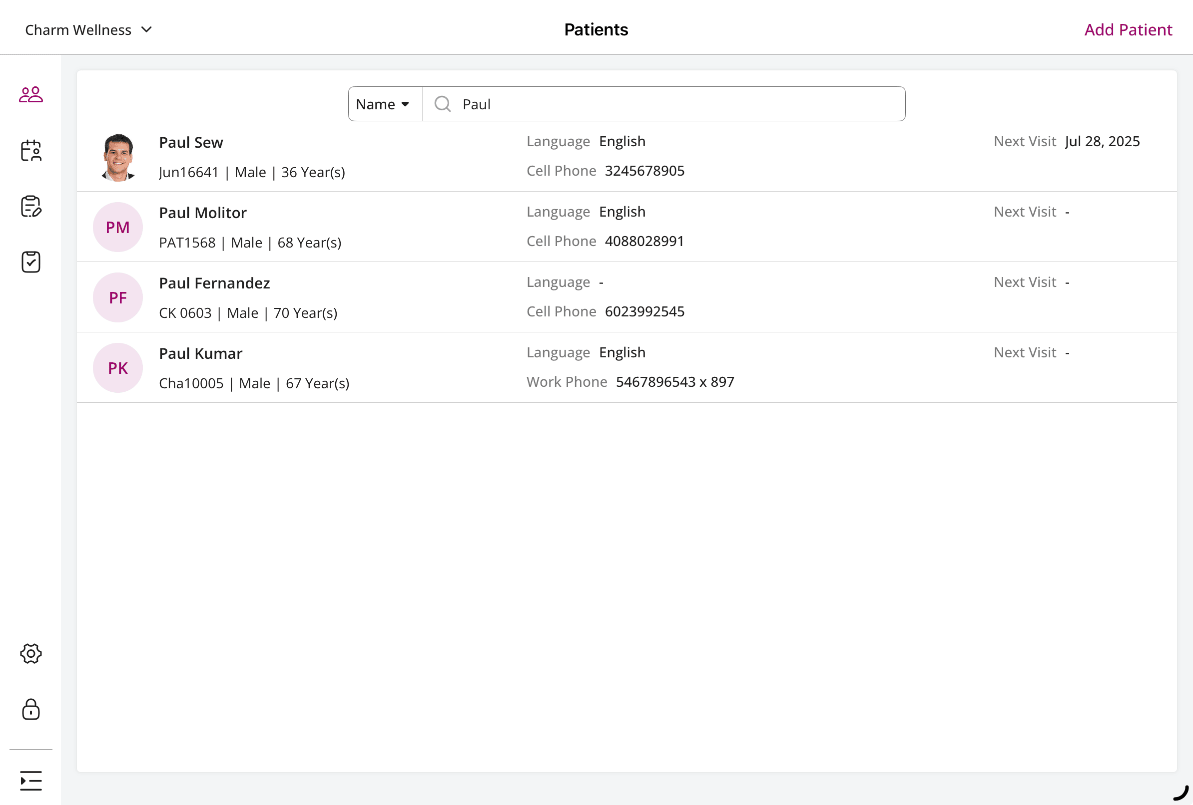Open Paul Fernandez patient entry

point(215,283)
